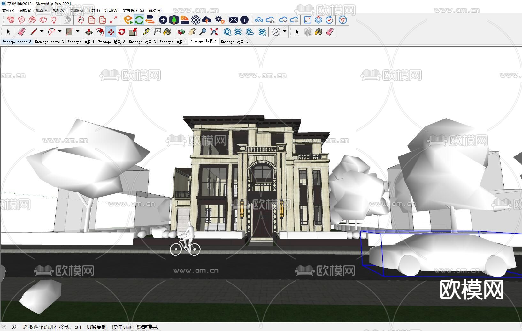
Task: Pick the Paint Bucket beside the Text tool
Action: point(167,32)
